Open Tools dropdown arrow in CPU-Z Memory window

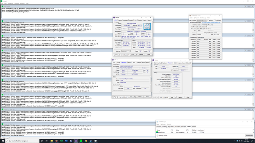click(x=175, y=97)
